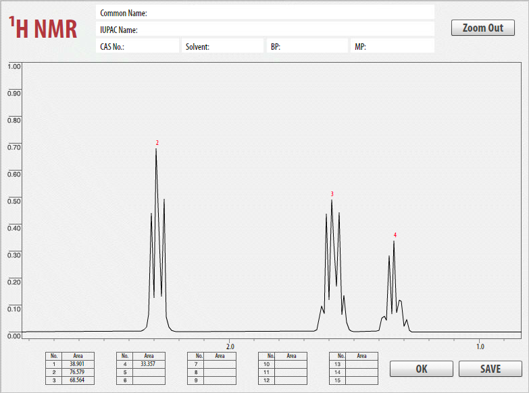Click the 1.00 intensity axis label
This screenshot has width=529, height=393.
(x=14, y=66)
